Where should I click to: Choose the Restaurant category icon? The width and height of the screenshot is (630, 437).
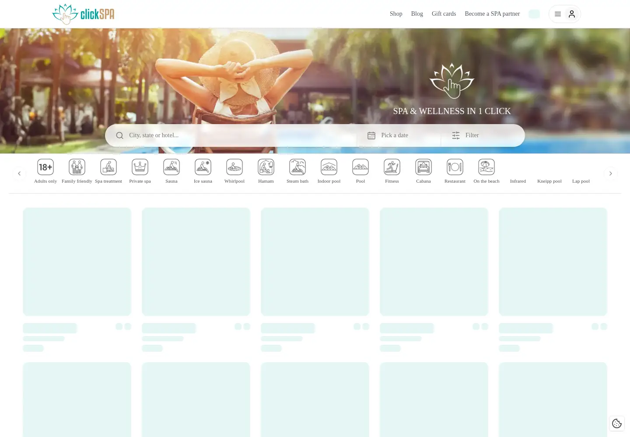click(455, 167)
